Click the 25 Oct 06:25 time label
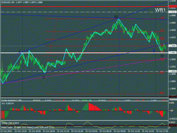The height and width of the screenshot is (133, 177). (106, 131)
